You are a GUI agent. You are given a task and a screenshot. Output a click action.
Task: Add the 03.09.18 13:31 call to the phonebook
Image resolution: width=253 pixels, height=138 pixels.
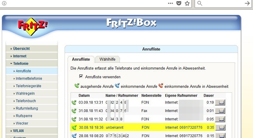[x=220, y=102]
